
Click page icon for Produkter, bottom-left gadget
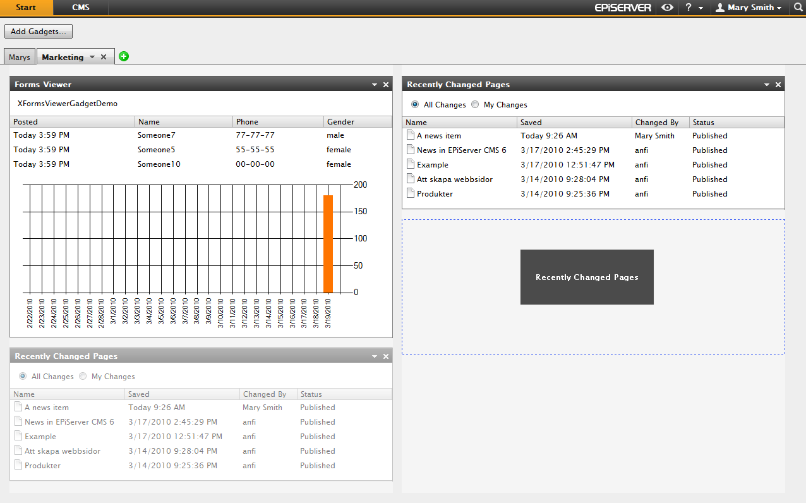[18, 465]
